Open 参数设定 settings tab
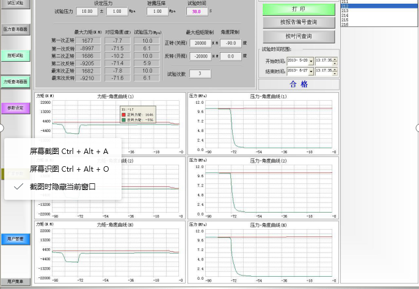This screenshot has height=289, width=419. [15, 108]
